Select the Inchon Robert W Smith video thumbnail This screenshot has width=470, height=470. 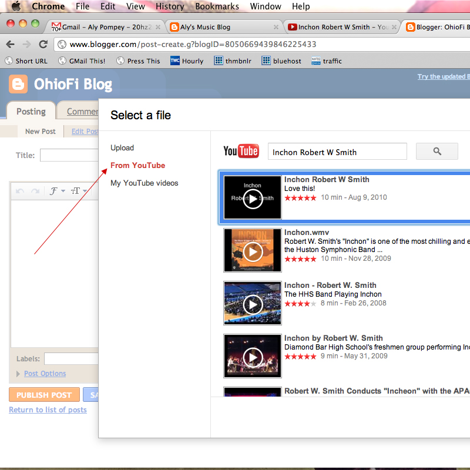coord(253,197)
